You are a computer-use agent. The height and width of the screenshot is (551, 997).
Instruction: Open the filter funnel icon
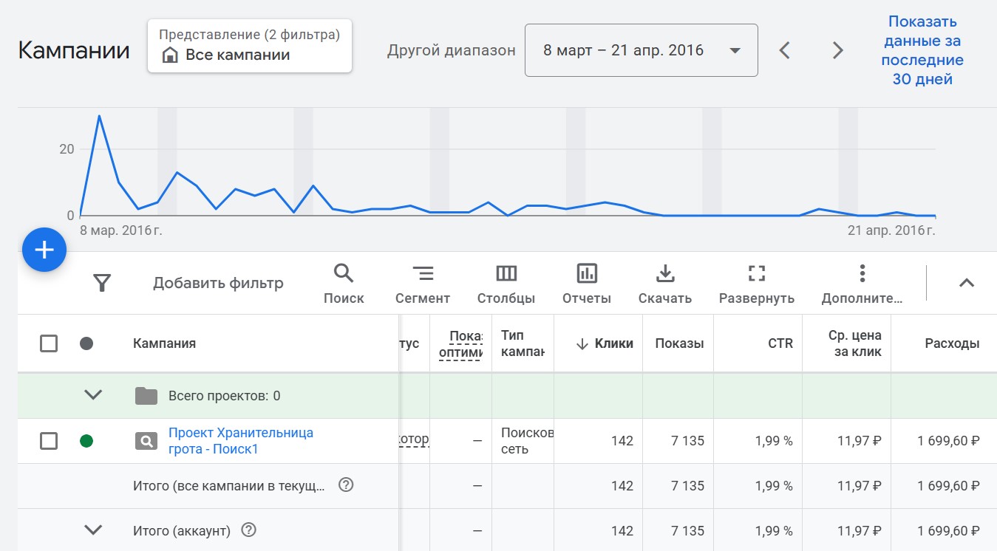pos(102,283)
